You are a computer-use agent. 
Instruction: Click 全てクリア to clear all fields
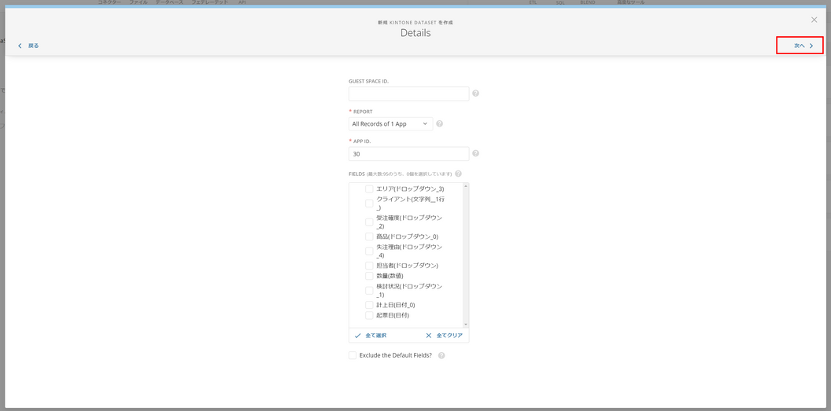(x=445, y=336)
